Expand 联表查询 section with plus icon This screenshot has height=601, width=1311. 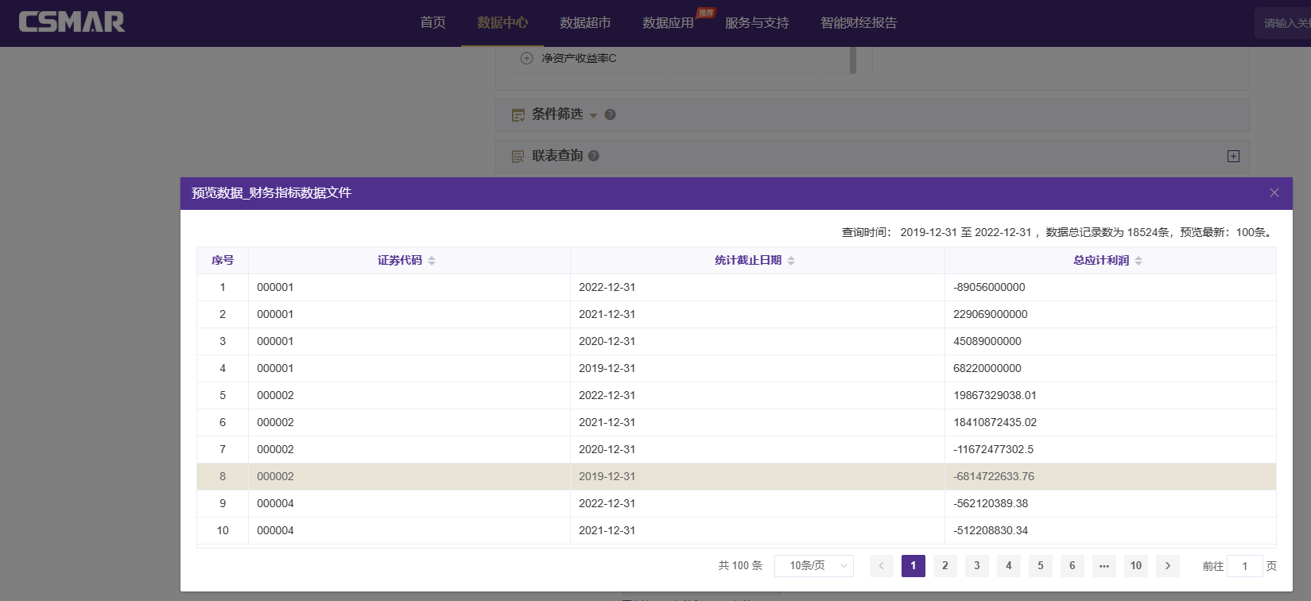pos(1233,156)
